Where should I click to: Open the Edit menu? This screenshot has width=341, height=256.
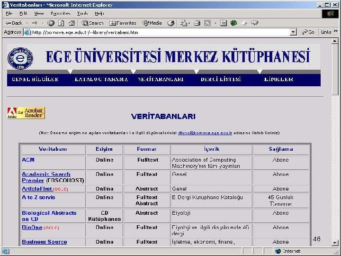click(23, 13)
